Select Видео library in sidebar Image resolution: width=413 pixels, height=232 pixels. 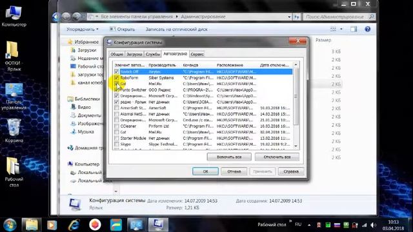tap(84, 107)
